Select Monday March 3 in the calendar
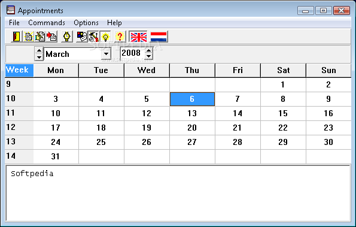 tap(56, 99)
